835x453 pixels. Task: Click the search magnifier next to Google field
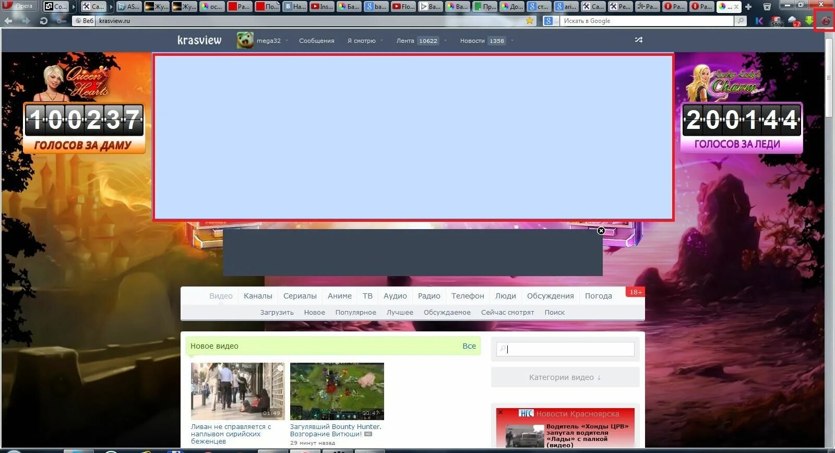(x=740, y=21)
